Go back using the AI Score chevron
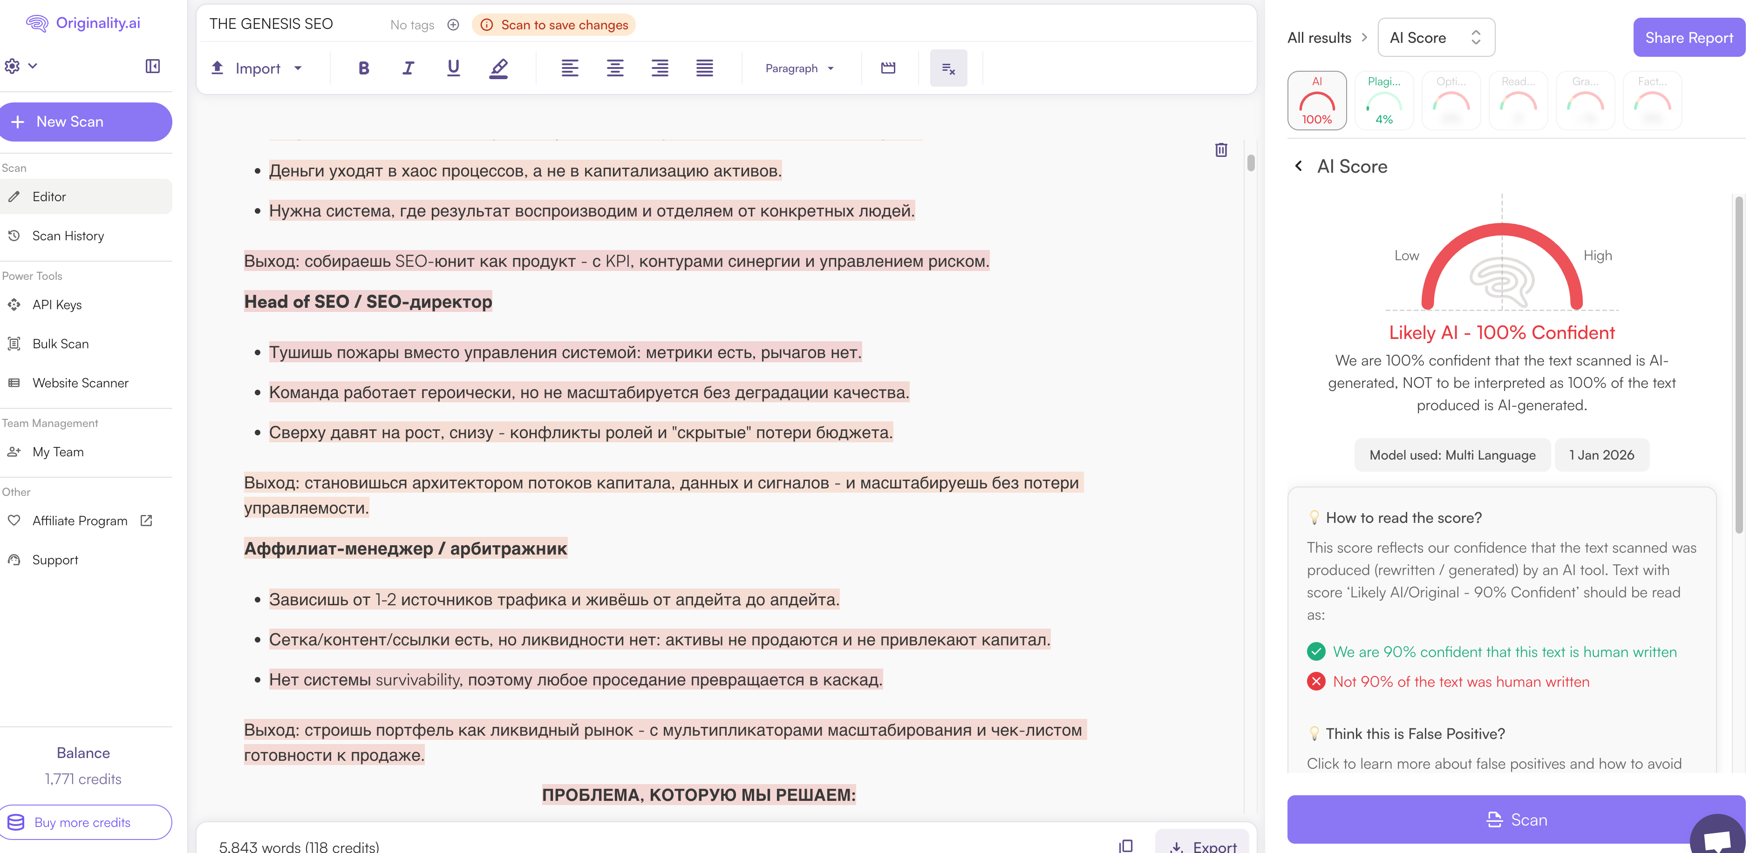1757x853 pixels. [1298, 166]
